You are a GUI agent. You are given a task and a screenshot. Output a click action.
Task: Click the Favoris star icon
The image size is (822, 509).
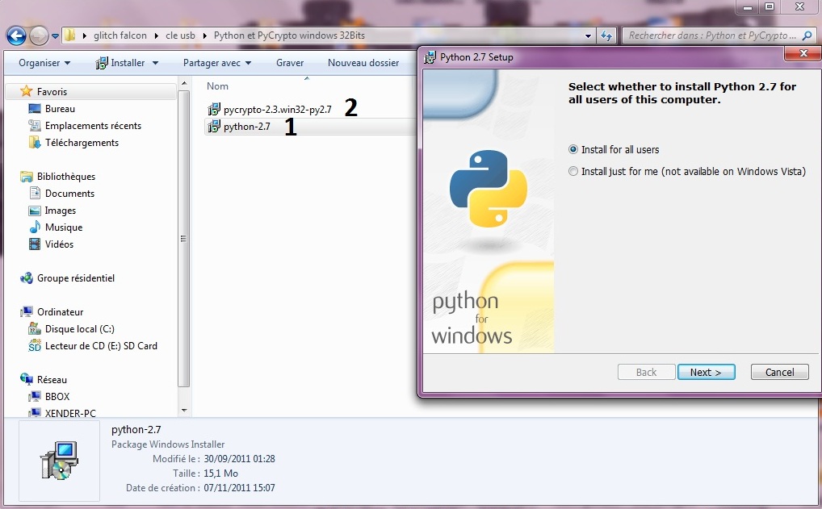point(26,91)
